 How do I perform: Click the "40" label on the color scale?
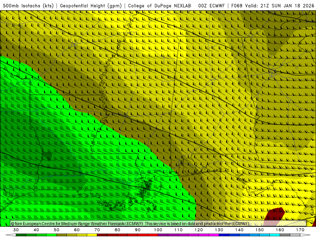coord(36,230)
